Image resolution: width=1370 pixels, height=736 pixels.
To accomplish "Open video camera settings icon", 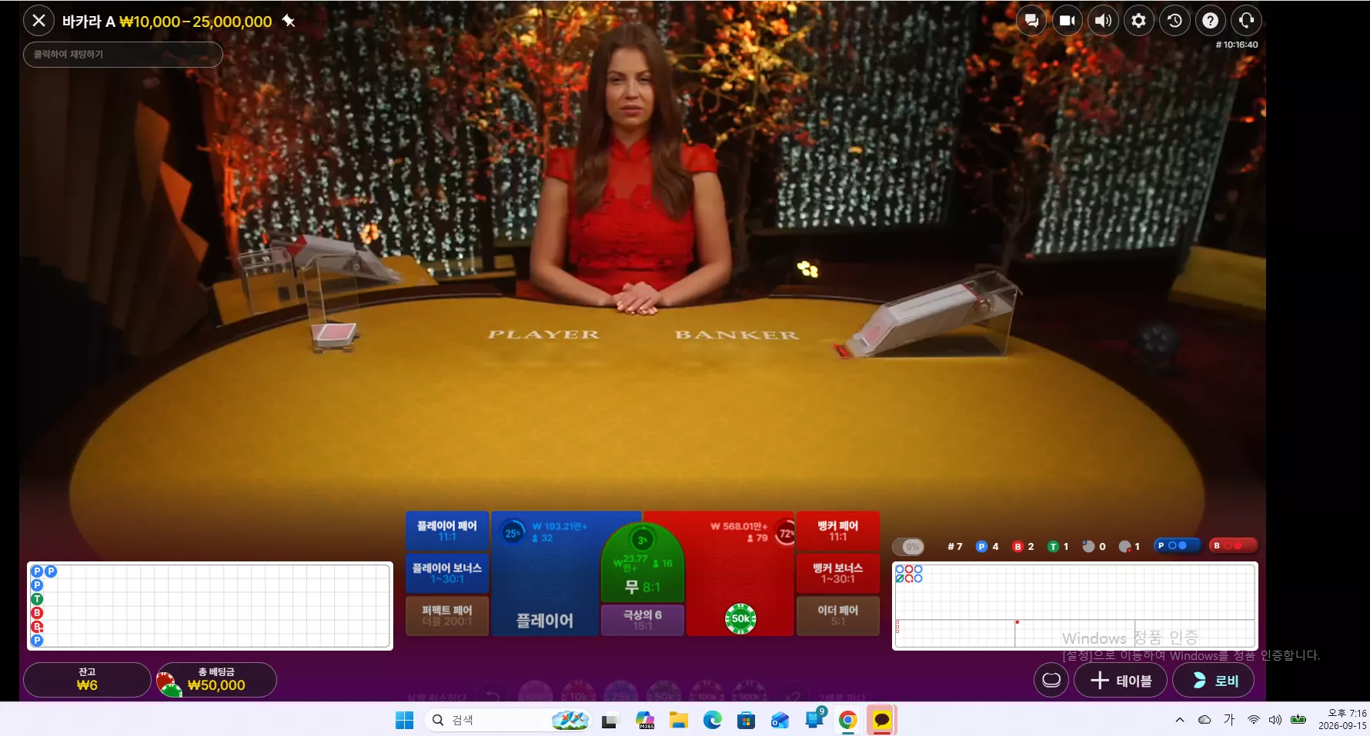I will pyautogui.click(x=1068, y=21).
